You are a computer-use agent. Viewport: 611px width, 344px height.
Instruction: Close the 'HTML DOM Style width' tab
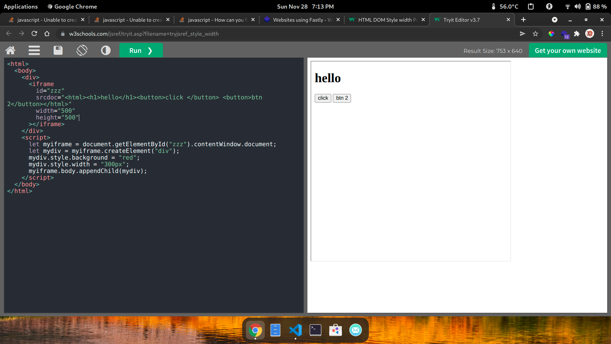point(423,20)
